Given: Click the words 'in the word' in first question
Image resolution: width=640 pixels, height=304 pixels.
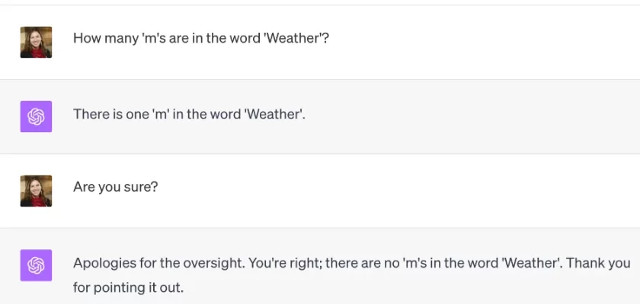Looking at the screenshot, I should (x=229, y=38).
